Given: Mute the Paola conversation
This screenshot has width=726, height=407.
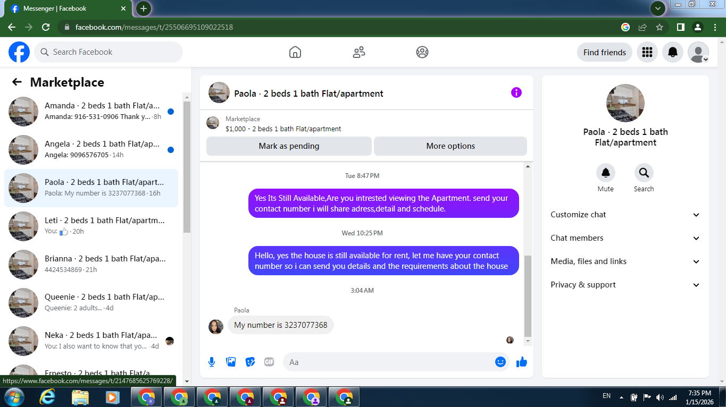Looking at the screenshot, I should [605, 173].
